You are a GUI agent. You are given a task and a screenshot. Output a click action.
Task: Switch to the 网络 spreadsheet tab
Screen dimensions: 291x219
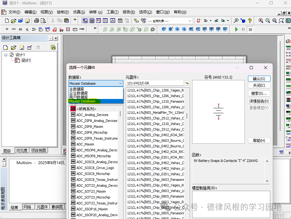(28, 207)
